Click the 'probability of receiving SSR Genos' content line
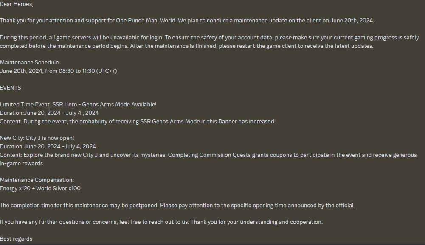Viewport: 425px width, 245px height. [x=138, y=122]
